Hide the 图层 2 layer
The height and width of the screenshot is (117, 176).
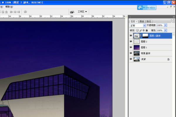tap(131, 42)
